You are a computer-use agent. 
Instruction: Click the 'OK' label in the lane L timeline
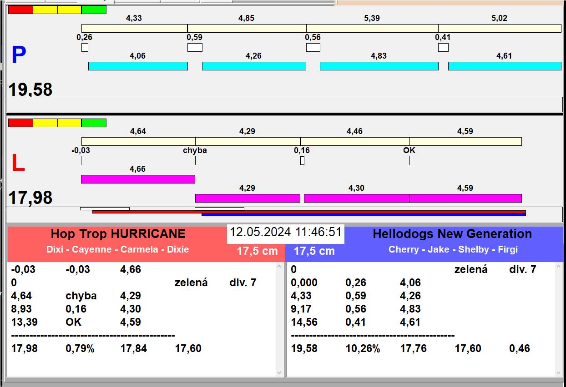click(409, 150)
